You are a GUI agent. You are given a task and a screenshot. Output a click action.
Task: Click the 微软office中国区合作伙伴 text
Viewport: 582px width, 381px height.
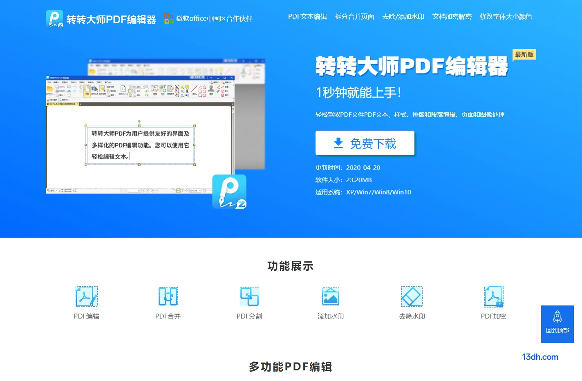tap(214, 18)
